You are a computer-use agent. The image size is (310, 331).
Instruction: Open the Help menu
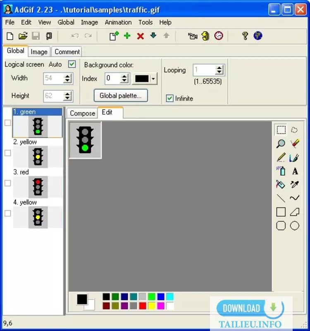pyautogui.click(x=165, y=22)
